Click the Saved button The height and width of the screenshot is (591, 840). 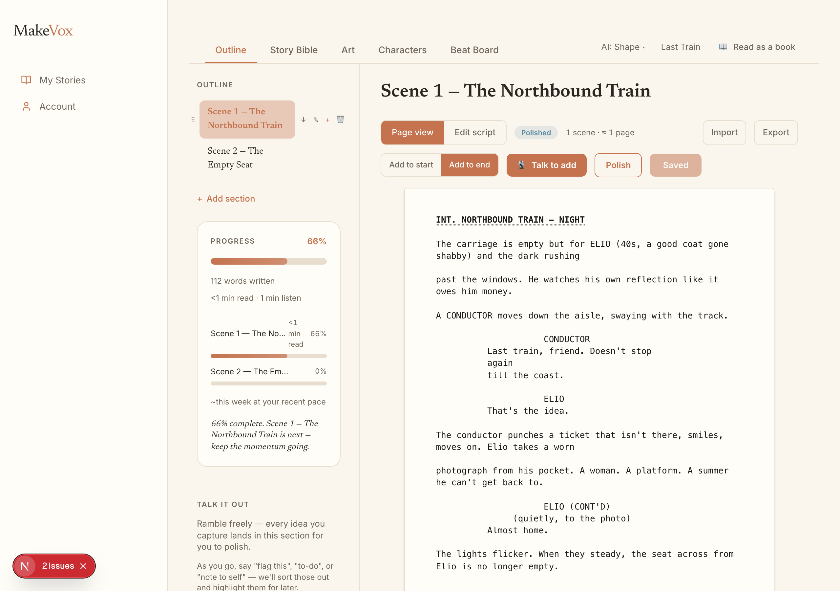675,165
